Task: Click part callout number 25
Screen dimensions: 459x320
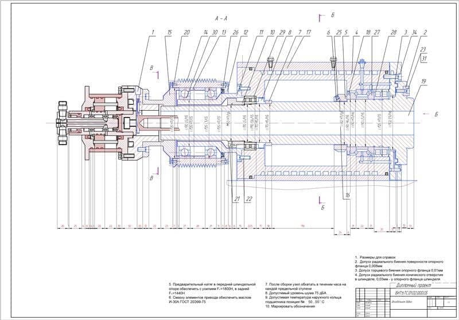Action: tap(339, 33)
